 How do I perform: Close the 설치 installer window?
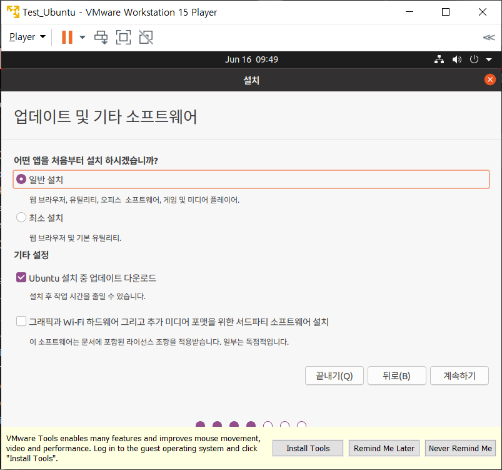[x=490, y=79]
